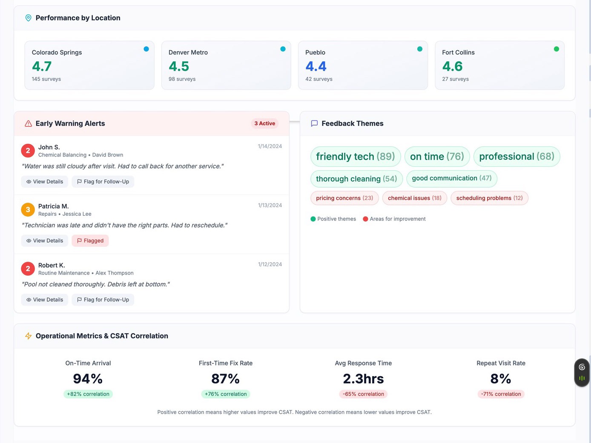Click the warning triangle icon in Early Warning Alerts
The height and width of the screenshot is (443, 591).
coord(28,123)
